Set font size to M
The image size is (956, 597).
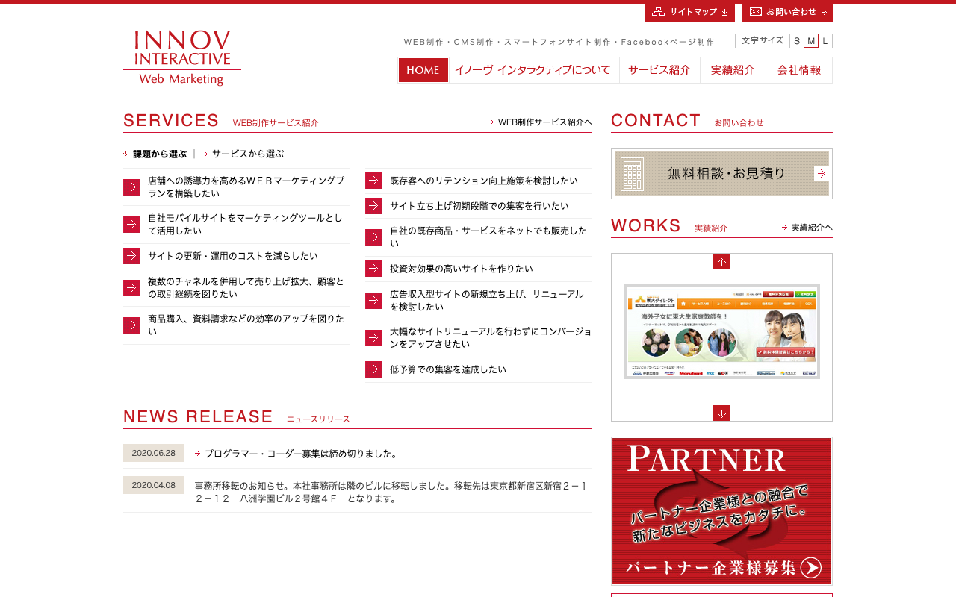[811, 41]
